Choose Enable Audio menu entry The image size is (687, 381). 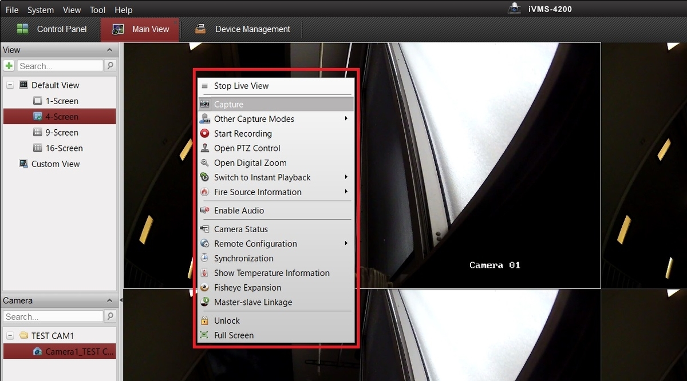point(275,211)
